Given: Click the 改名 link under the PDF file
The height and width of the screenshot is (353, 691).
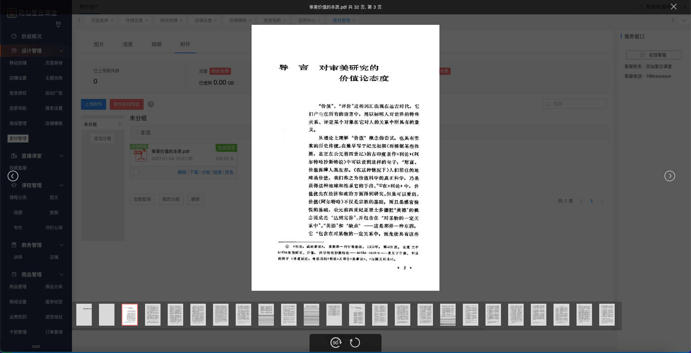Looking at the screenshot, I should 229,172.
